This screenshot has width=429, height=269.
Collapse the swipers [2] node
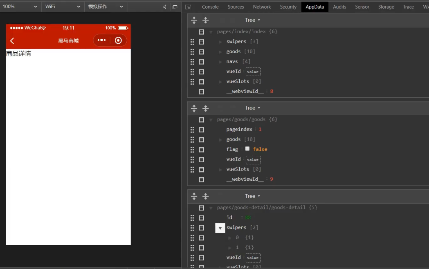(220, 228)
